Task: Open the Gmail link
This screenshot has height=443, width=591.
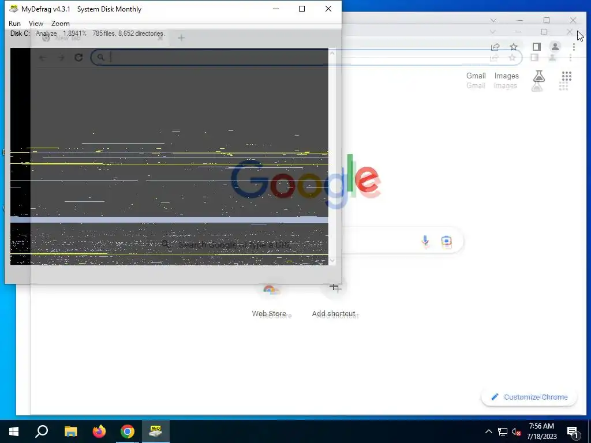Action: [476, 76]
